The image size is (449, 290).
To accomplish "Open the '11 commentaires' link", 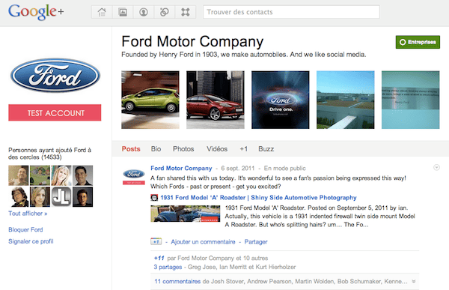I will [177, 282].
